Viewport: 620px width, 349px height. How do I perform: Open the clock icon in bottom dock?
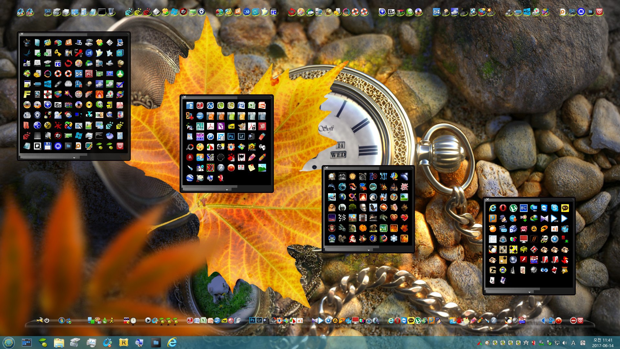pyautogui.click(x=133, y=321)
